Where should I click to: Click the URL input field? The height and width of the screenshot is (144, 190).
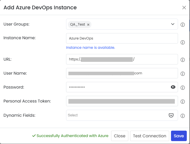(122, 59)
